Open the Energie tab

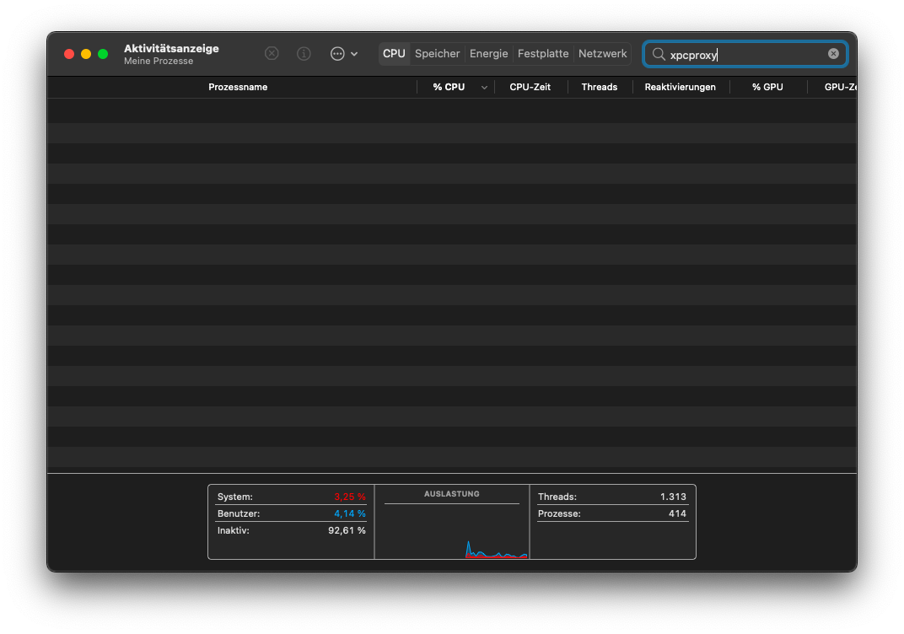tap(489, 54)
